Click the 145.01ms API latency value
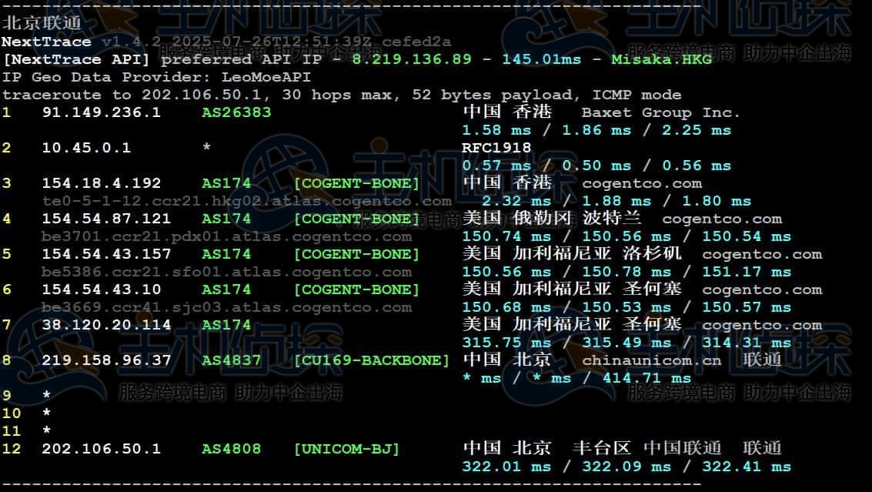Screen dimensions: 872x492 tap(541, 59)
